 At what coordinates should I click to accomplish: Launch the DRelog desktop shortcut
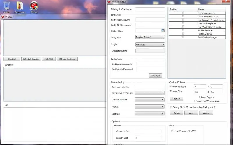[34, 8]
